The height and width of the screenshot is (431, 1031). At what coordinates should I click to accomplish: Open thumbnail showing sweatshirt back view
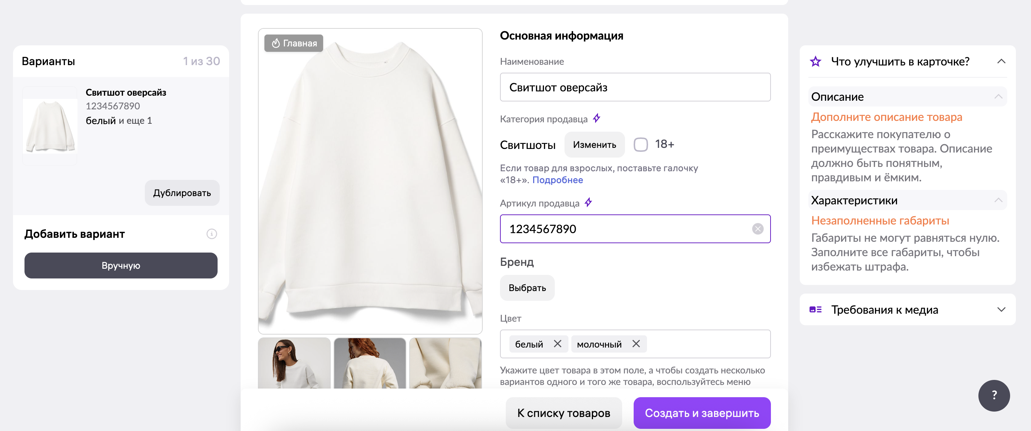tap(370, 363)
